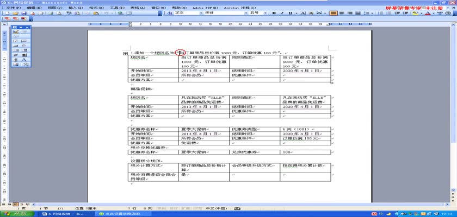Click the Paste clipboard icon
Image resolution: width=457 pixels, height=217 pixels.
click(95, 13)
